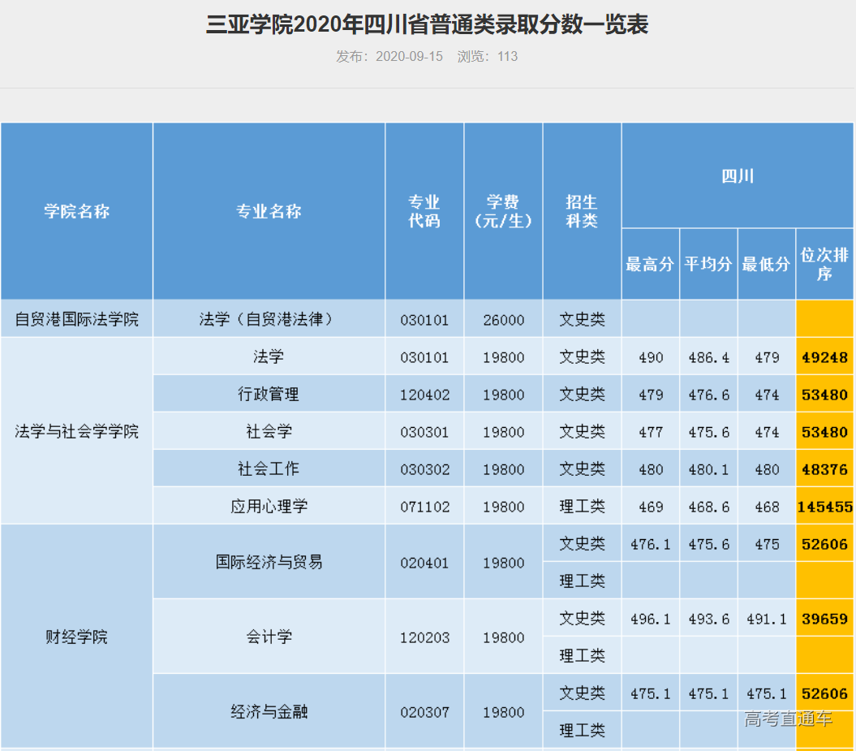Select the 财经学院 cell
The width and height of the screenshot is (856, 751).
[x=75, y=637]
